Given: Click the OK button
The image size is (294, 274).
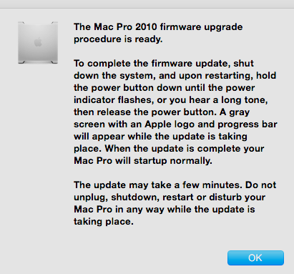Looking at the screenshot, I should tap(255, 258).
